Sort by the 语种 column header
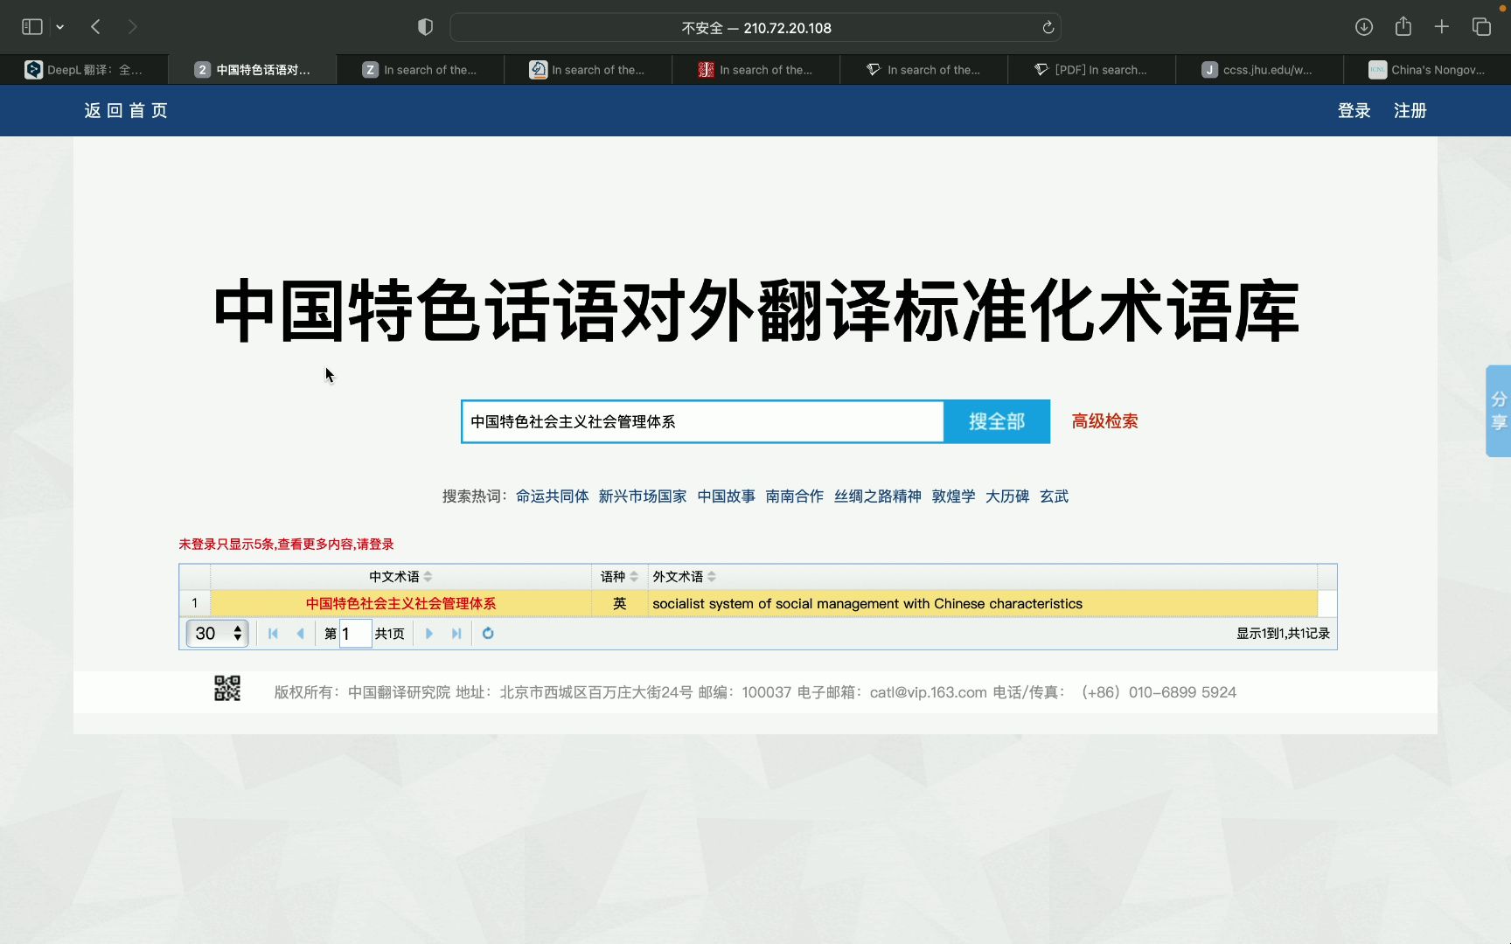1511x944 pixels. [619, 577]
